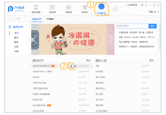Select ringtone 前世情人
Image resolution: width=166 pixels, height=115 pixels.
[x=37, y=77]
